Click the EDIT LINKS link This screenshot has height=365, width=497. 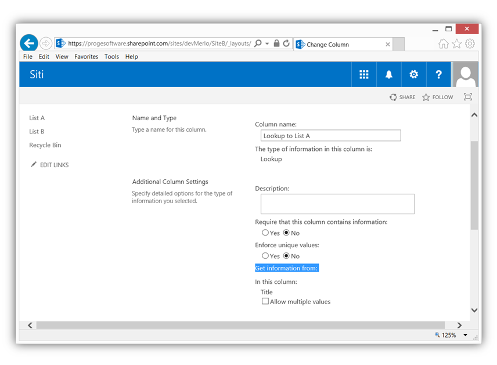[x=53, y=165]
